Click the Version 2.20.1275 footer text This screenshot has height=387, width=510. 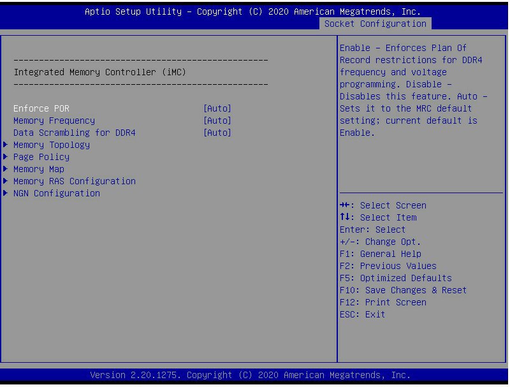pos(250,376)
